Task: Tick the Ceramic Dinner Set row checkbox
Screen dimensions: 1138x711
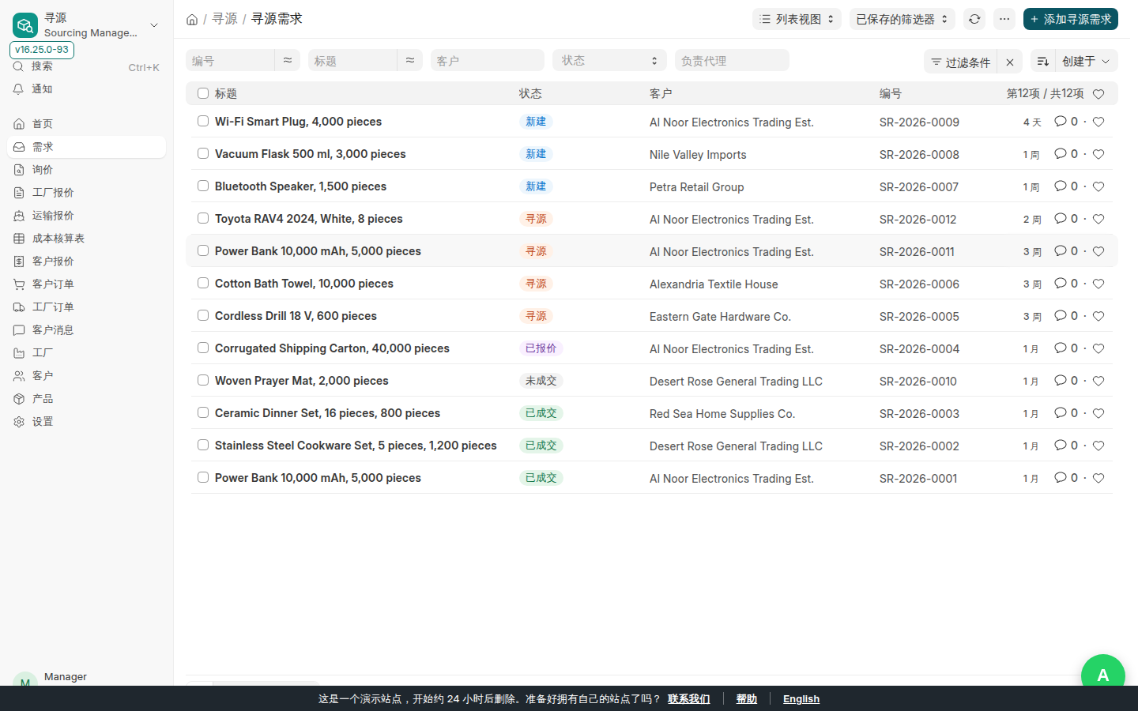Action: click(203, 412)
